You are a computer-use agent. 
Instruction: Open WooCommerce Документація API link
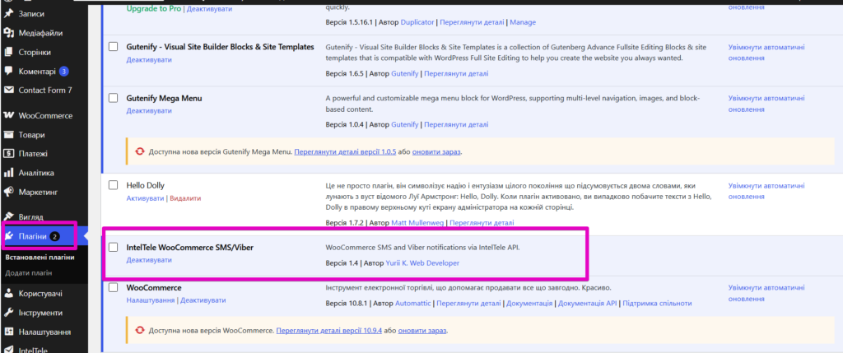pos(587,304)
